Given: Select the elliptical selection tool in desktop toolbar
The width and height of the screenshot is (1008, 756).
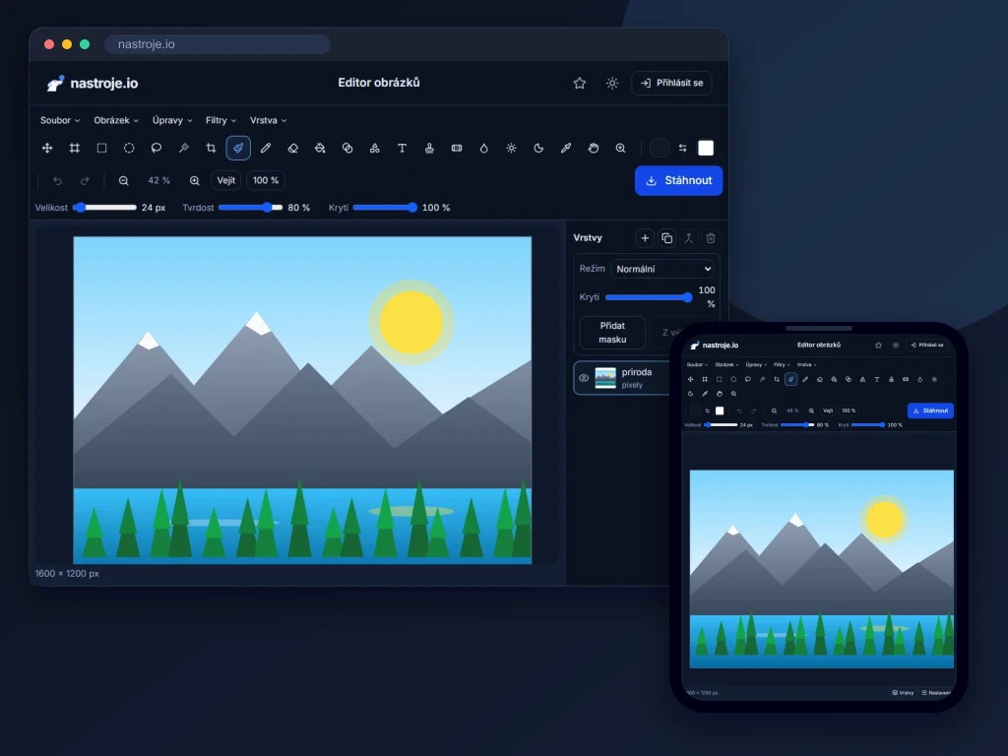Looking at the screenshot, I should pos(129,148).
